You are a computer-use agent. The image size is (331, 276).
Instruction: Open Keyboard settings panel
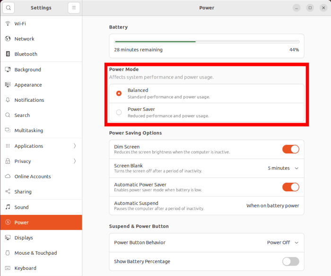pyautogui.click(x=41, y=268)
